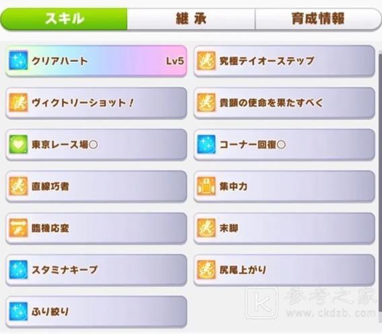Click the orange icon beside 末脚

(x=206, y=228)
